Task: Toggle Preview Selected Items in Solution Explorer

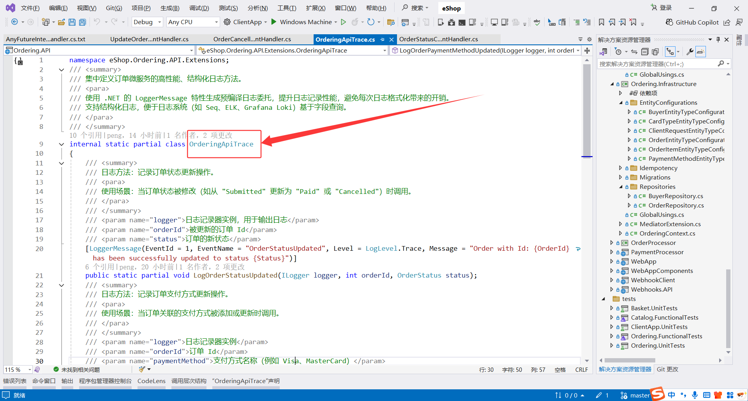Action: coord(700,52)
